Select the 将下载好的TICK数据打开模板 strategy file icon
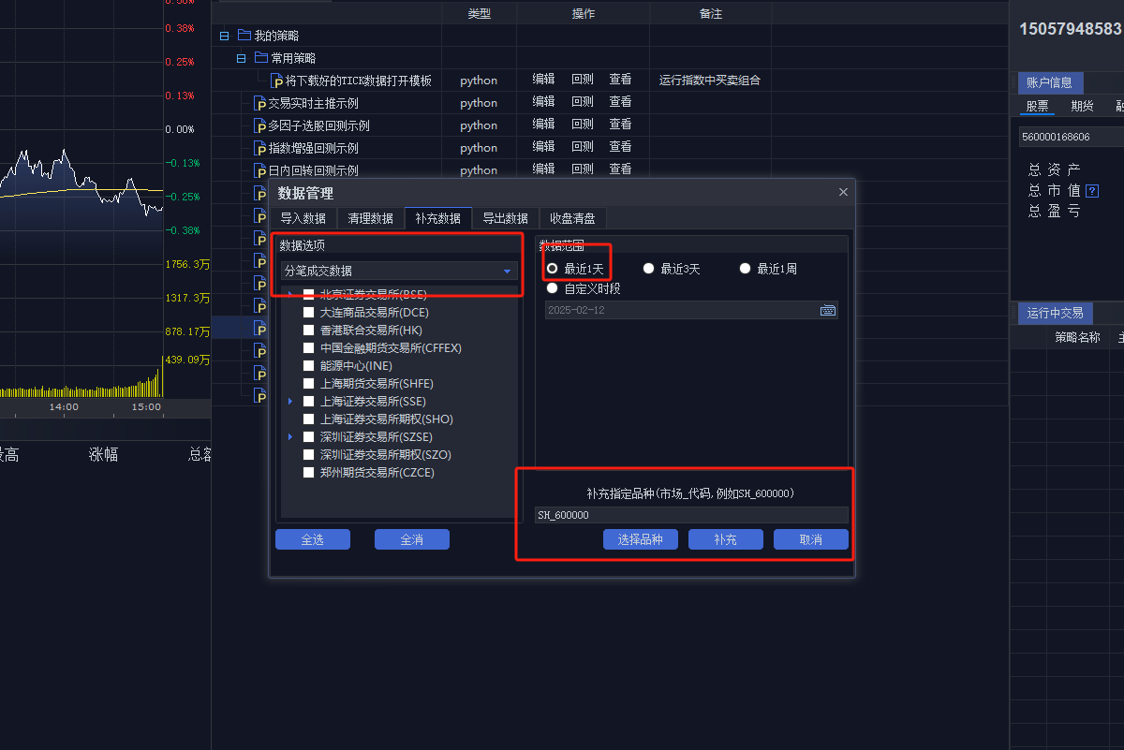 [x=277, y=81]
